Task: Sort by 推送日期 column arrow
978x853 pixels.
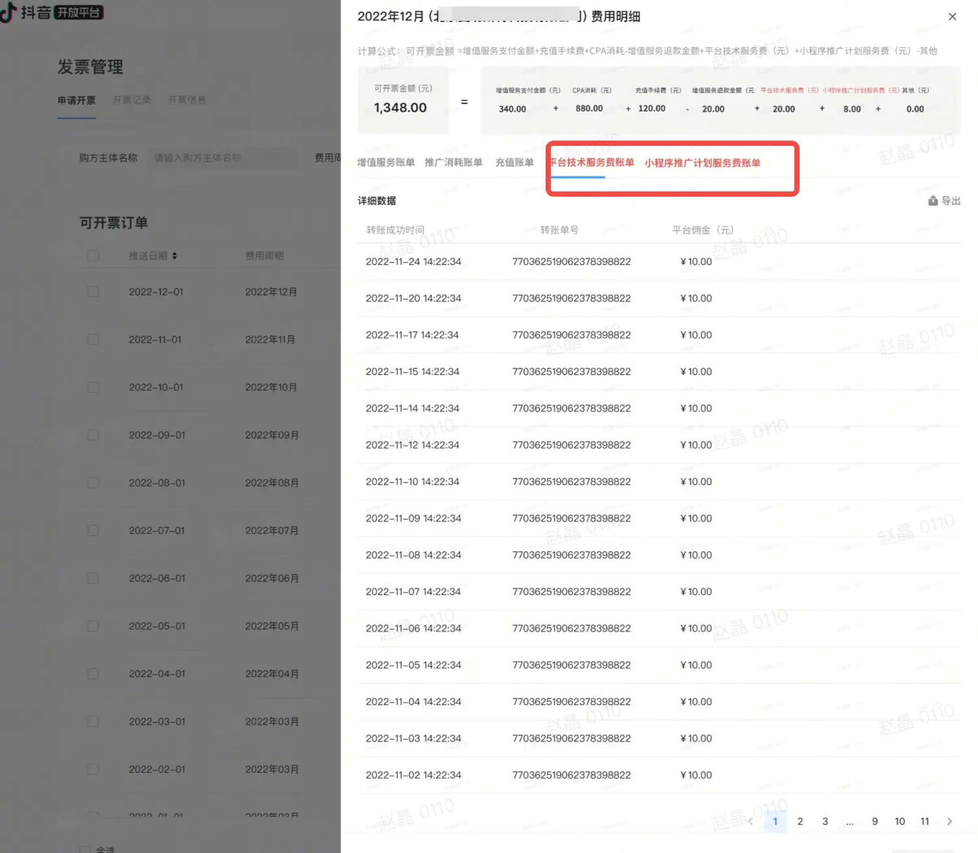Action: 175,256
